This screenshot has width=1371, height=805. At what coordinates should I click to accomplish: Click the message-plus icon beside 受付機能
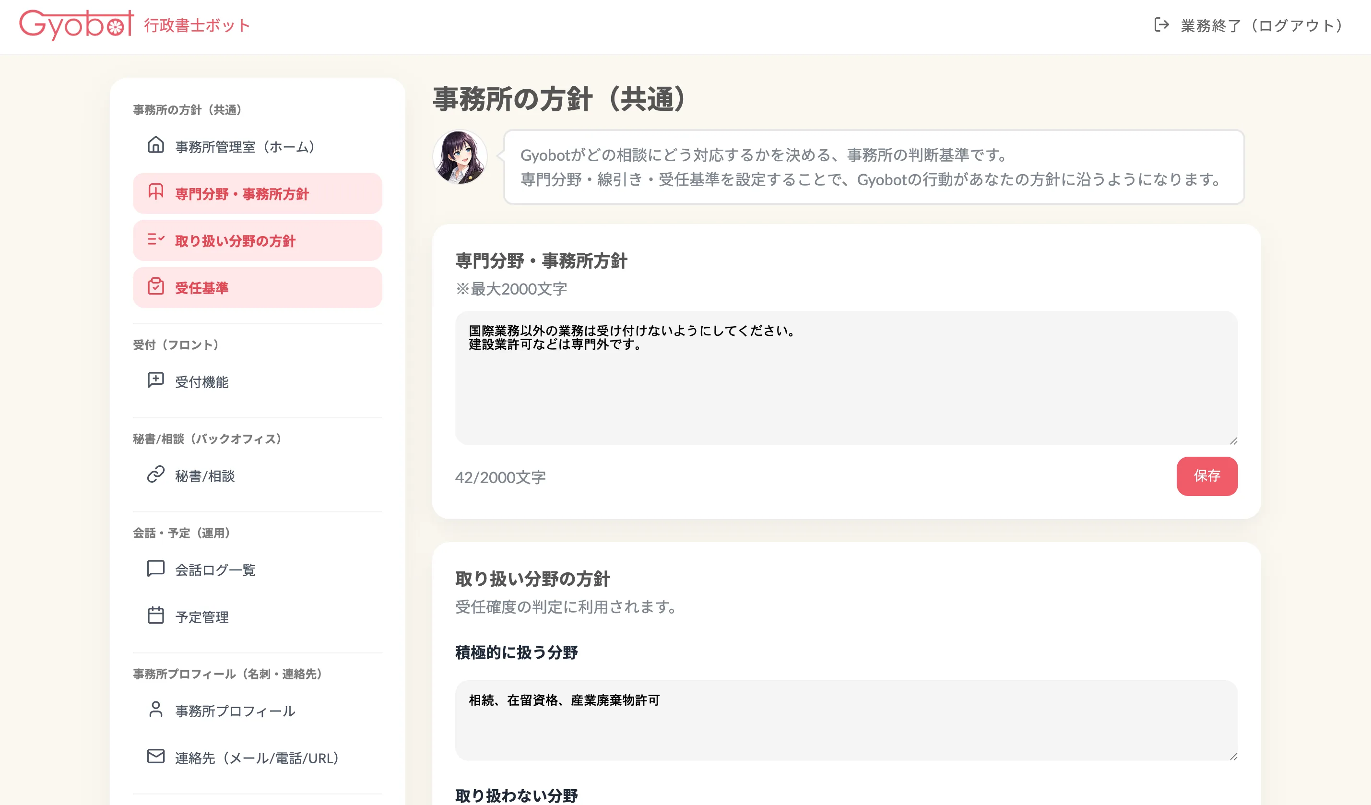tap(155, 380)
